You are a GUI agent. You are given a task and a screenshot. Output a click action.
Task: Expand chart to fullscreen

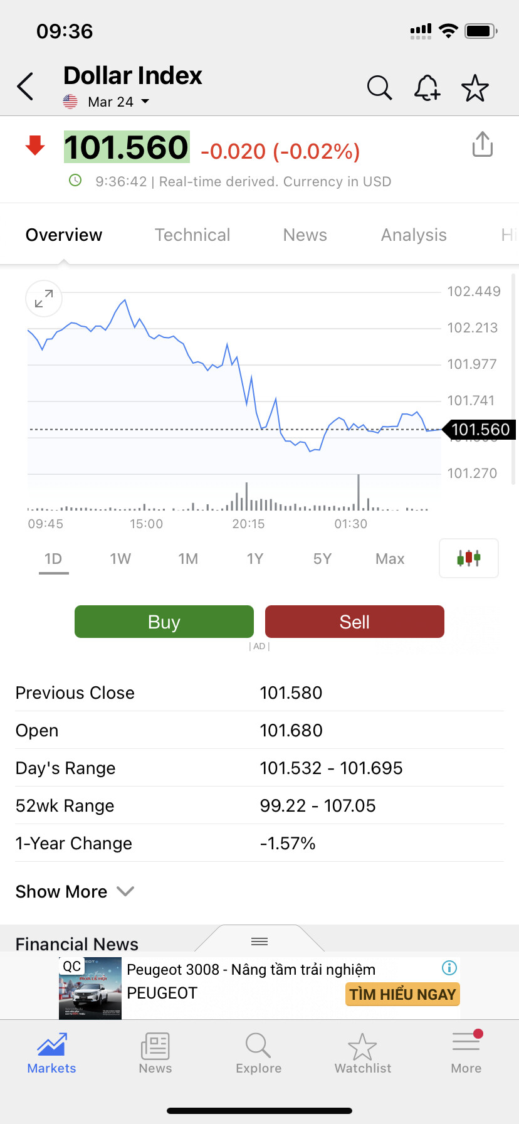[x=44, y=299]
